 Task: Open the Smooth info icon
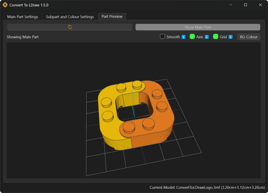point(183,37)
